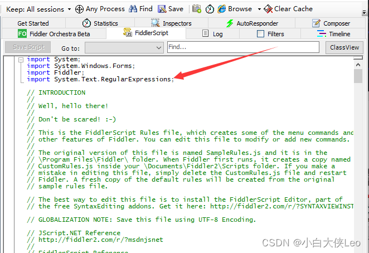Switch to the Log tab
Viewport: 369px width, 253px height.
click(x=212, y=34)
